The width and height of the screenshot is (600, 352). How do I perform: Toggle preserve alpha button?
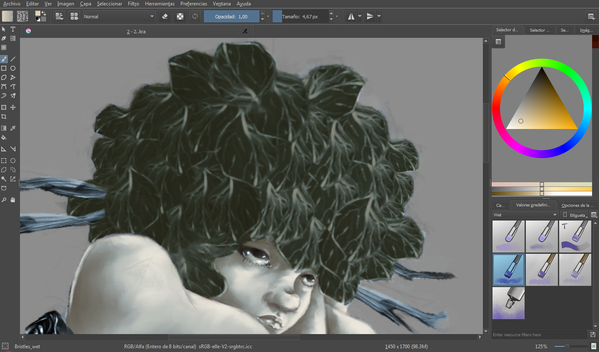180,17
